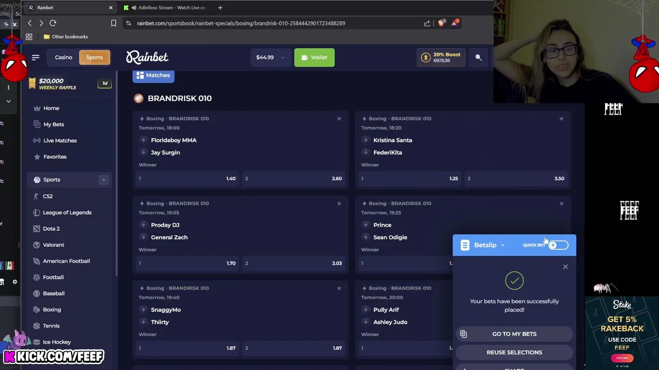Click the Matches button
The height and width of the screenshot is (370, 659).
point(153,76)
